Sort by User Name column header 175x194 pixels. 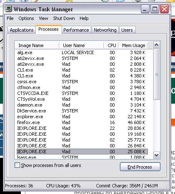pos(81,45)
